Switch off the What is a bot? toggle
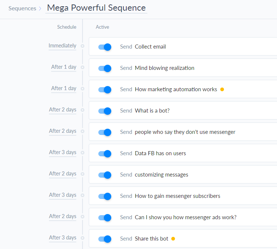This screenshot has width=277, height=249. 105,111
